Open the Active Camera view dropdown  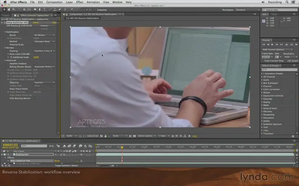(x=147, y=136)
